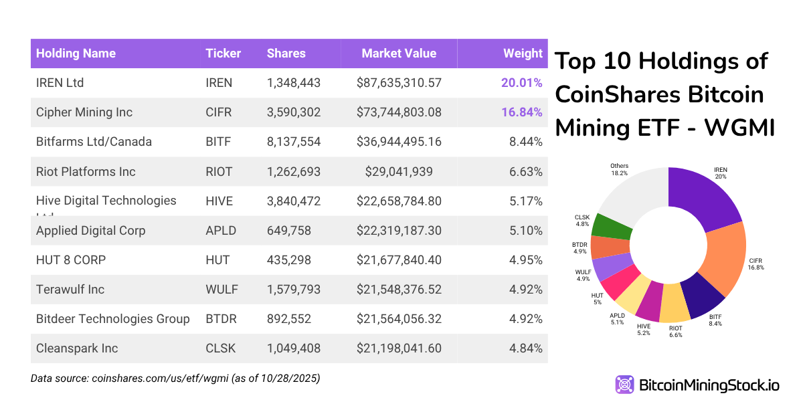
Task: Click the Market Value column header
Action: pyautogui.click(x=398, y=54)
